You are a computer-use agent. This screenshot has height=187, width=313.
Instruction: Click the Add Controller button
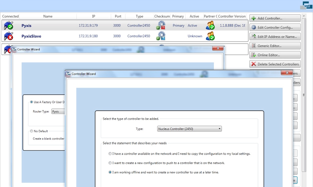click(x=275, y=18)
